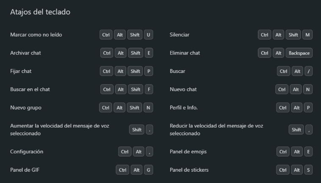Click the Backspace key for Eliminar chat
This screenshot has width=321, height=183.
coord(299,53)
